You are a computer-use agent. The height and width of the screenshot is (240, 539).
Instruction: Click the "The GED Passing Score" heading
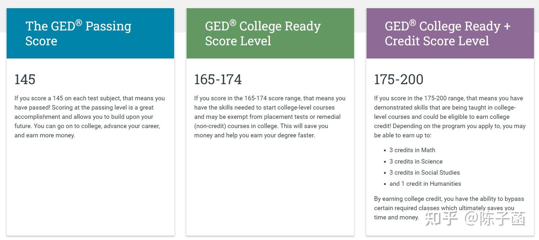pos(78,33)
